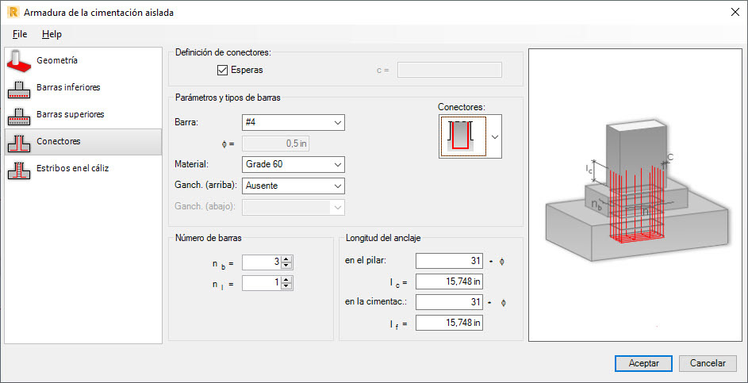Click the Conectores shape preview icon
748x383 pixels.
461,136
